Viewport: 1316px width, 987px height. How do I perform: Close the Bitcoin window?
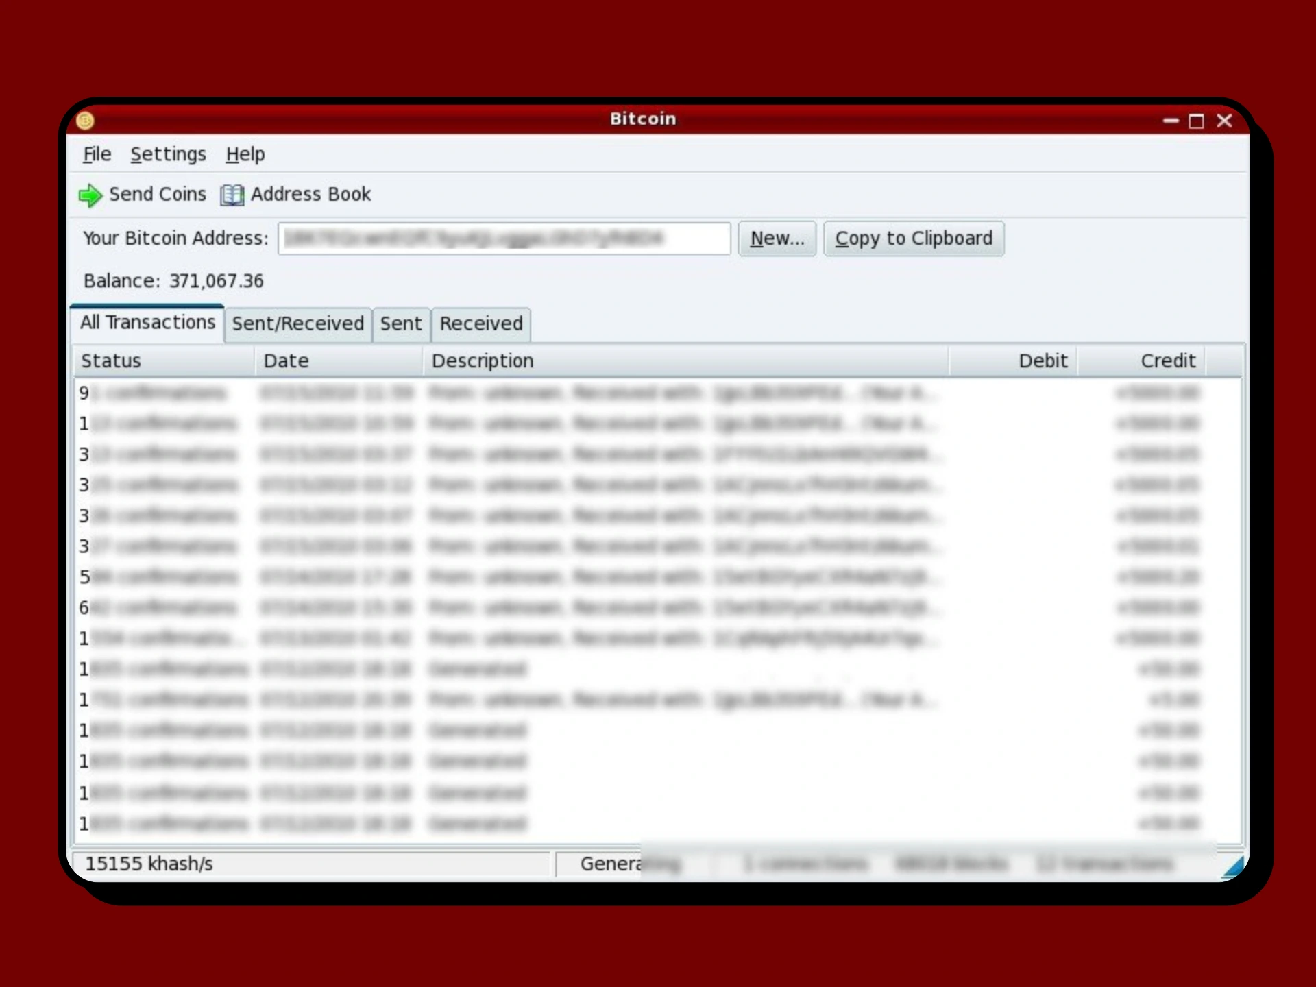click(1224, 121)
